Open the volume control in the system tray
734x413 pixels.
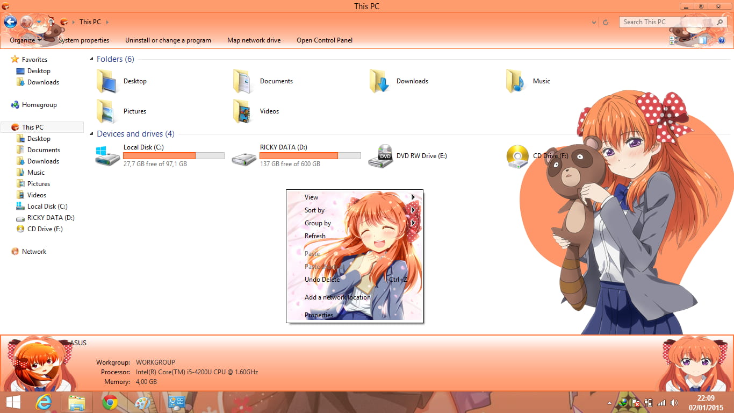(674, 402)
